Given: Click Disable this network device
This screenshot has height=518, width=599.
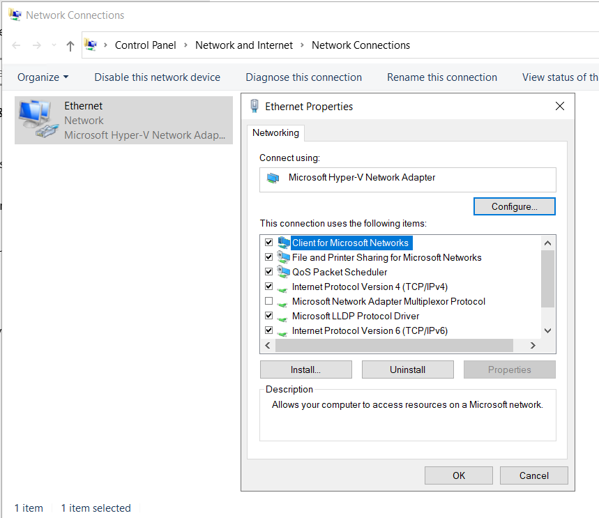Looking at the screenshot, I should click(x=158, y=77).
